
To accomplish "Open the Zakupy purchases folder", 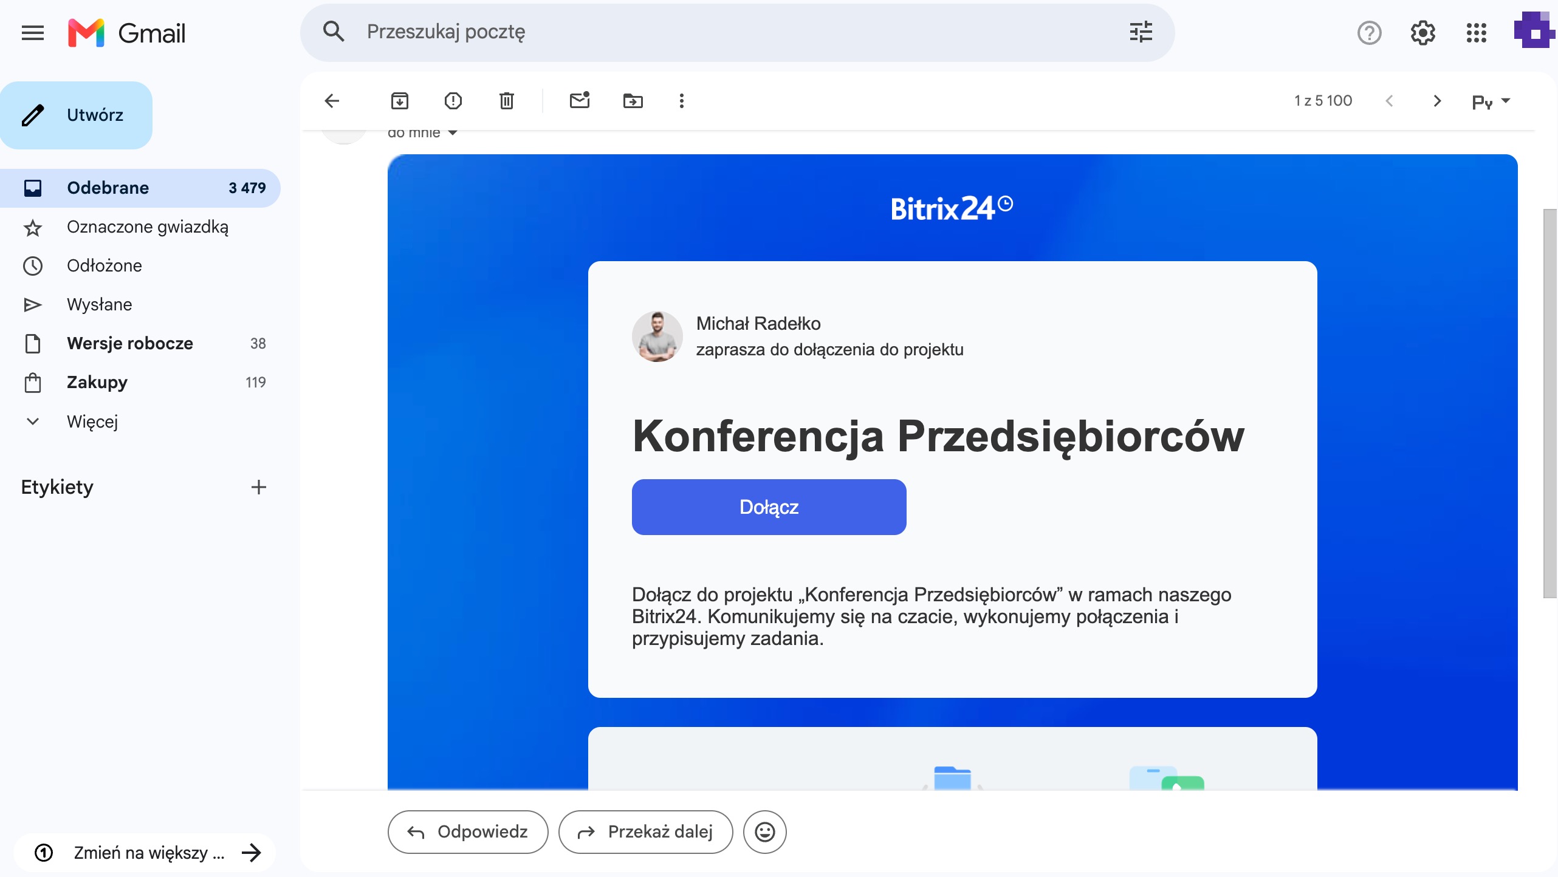I will (140, 383).
